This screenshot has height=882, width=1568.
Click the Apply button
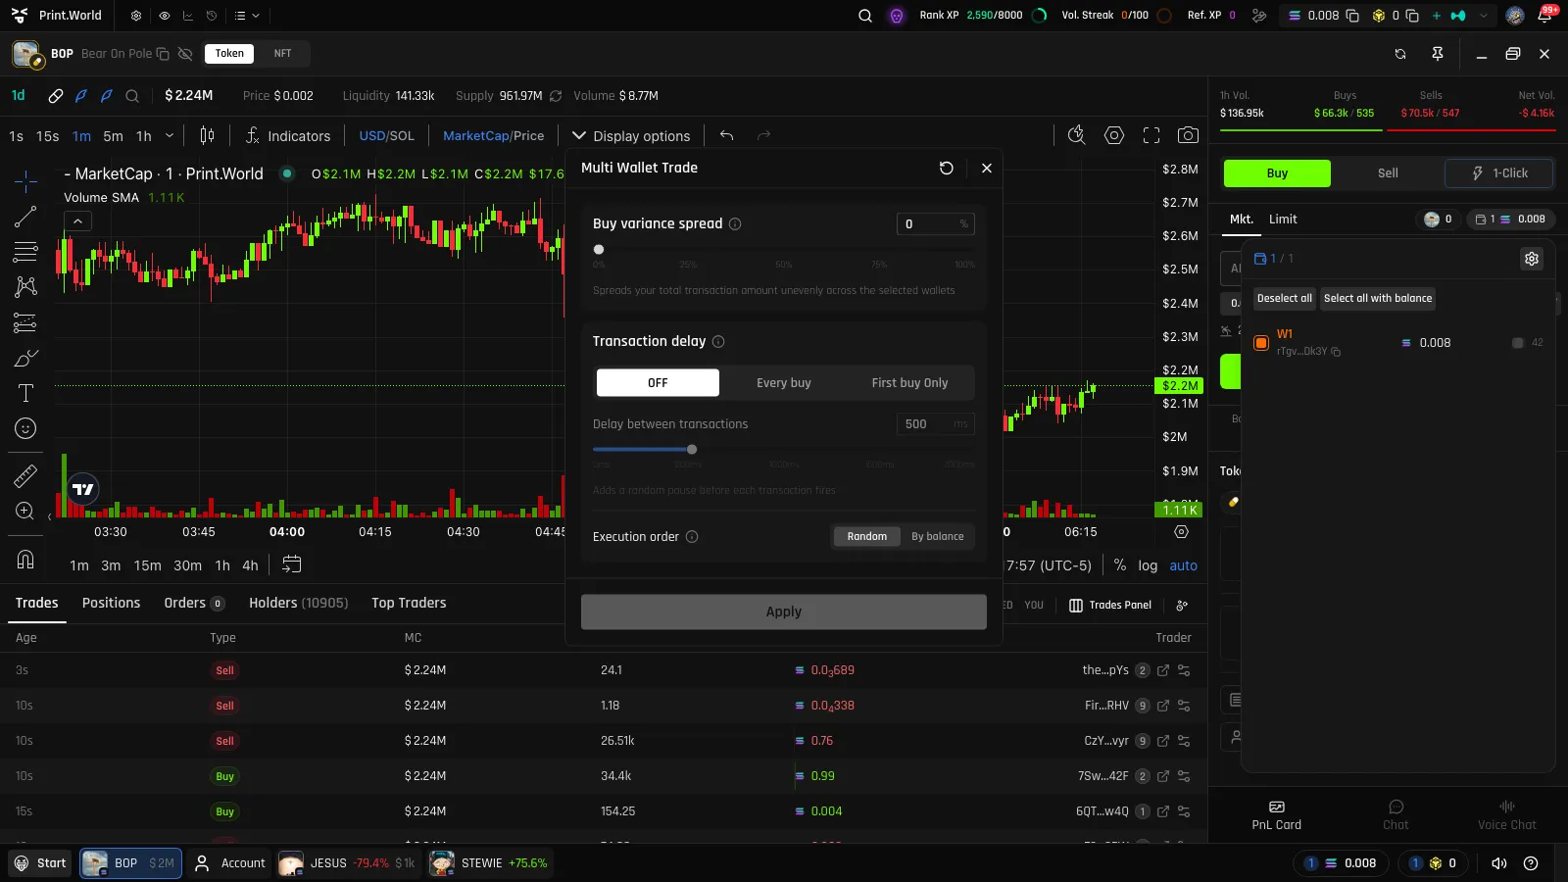[784, 612]
